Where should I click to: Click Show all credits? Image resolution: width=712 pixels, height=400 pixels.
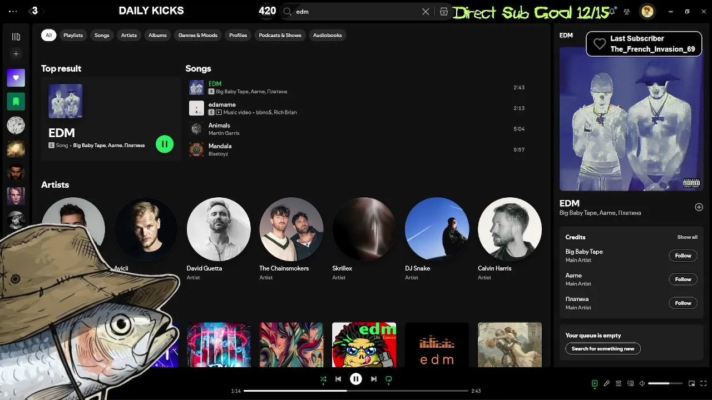tap(687, 237)
